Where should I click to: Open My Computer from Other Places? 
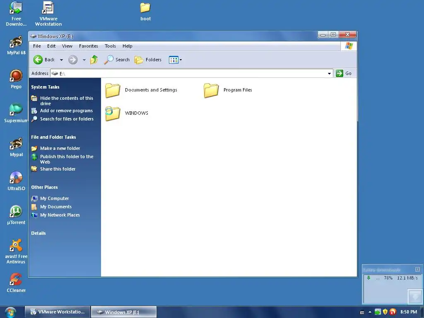54,198
